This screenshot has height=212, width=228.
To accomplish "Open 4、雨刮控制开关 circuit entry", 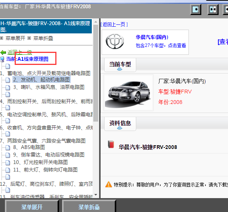I will [46, 102].
